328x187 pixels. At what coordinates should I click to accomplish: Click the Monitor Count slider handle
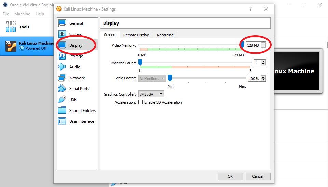pyautogui.click(x=140, y=62)
